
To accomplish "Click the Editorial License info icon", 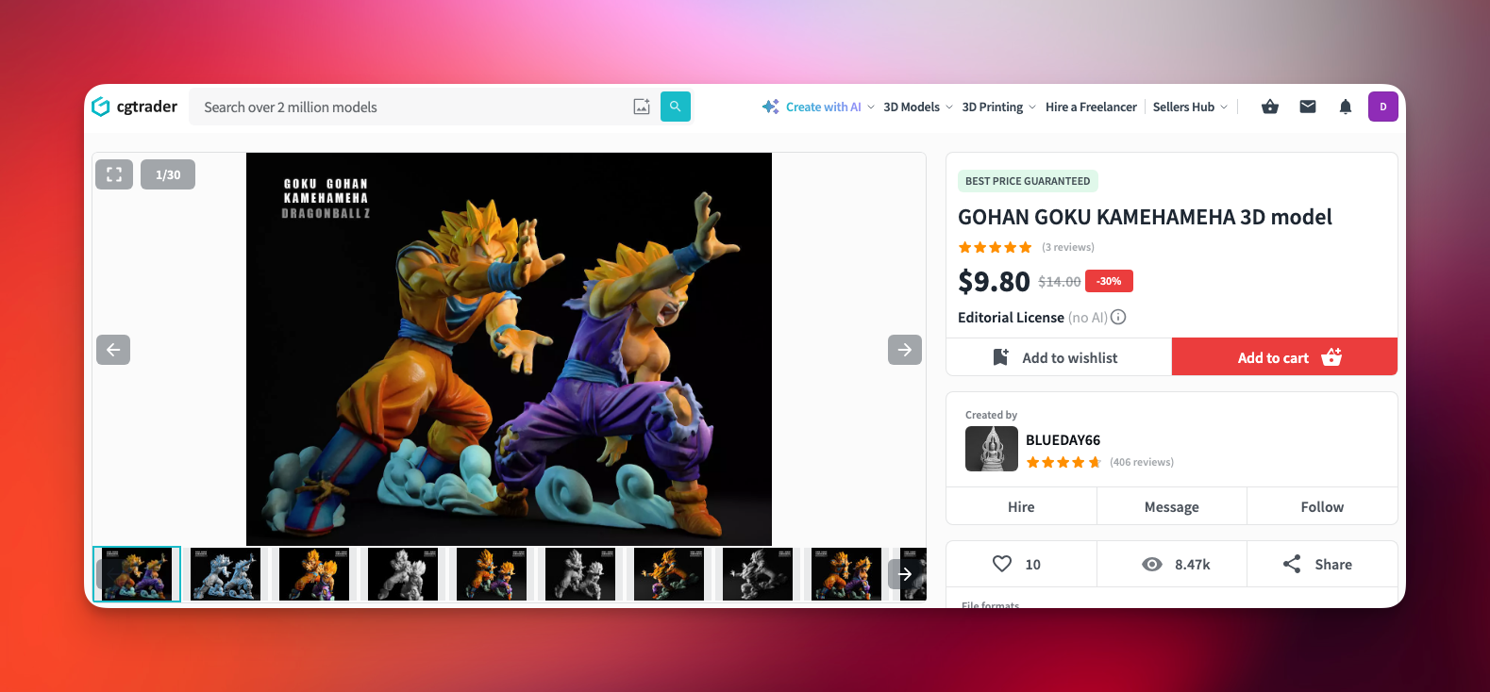I will (x=1118, y=317).
